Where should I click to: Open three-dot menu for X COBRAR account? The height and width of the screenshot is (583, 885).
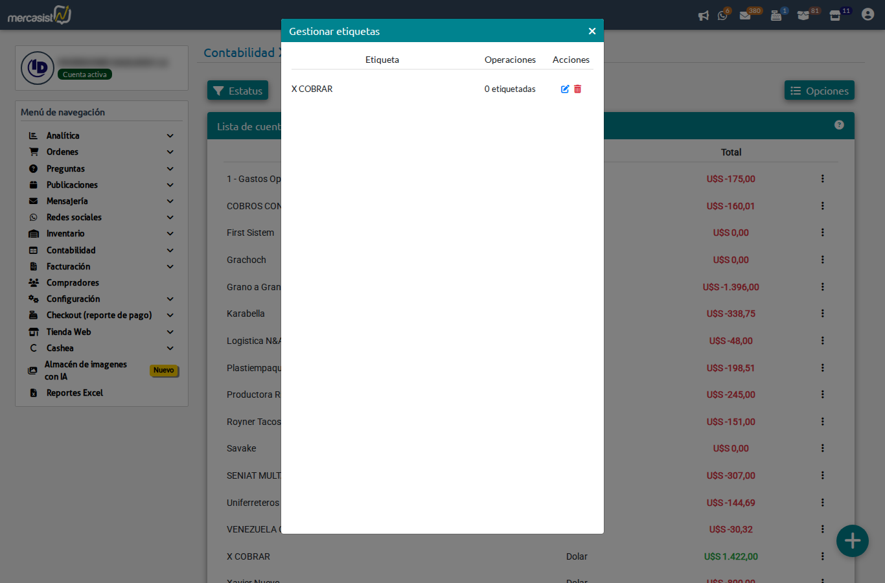[x=822, y=556]
